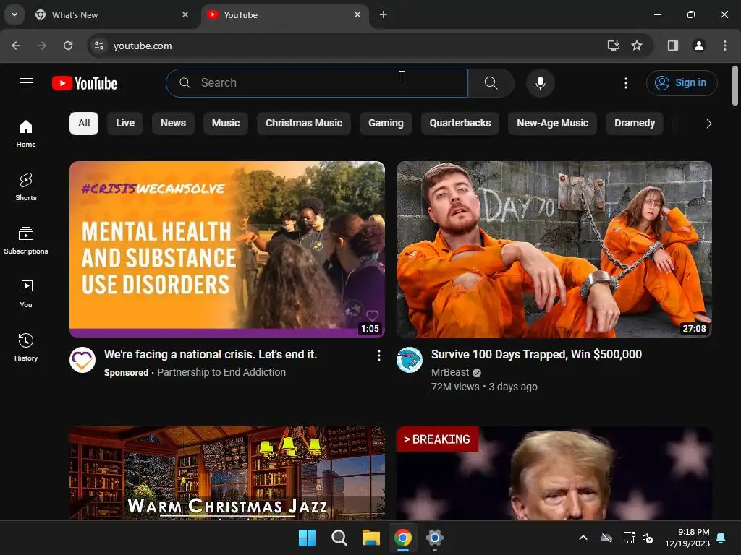Select the Christmas Music chip

point(304,123)
